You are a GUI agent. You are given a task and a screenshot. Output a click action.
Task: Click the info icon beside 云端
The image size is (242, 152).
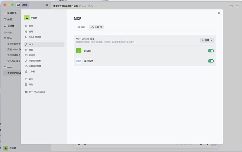[101, 27]
